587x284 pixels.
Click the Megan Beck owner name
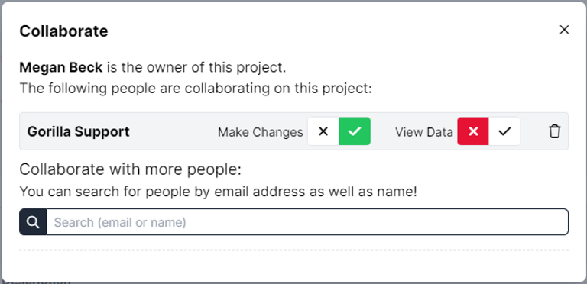(x=61, y=68)
